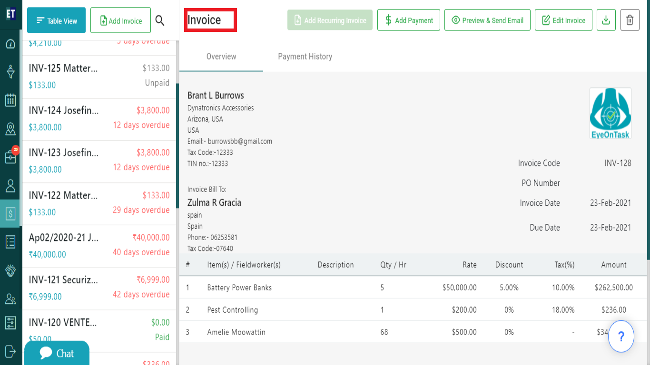Click the 18.00% tax cell

[x=563, y=310]
